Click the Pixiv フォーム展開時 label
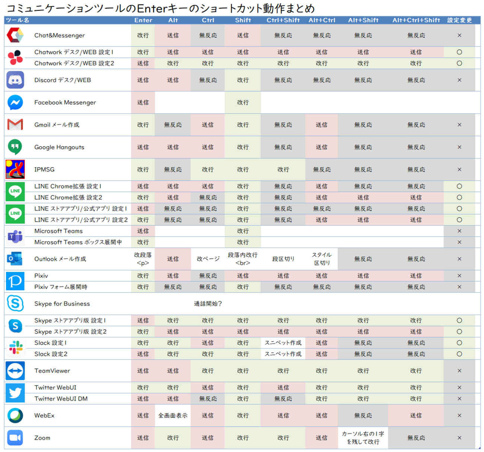This screenshot has width=484, height=452. pyautogui.click(x=61, y=286)
